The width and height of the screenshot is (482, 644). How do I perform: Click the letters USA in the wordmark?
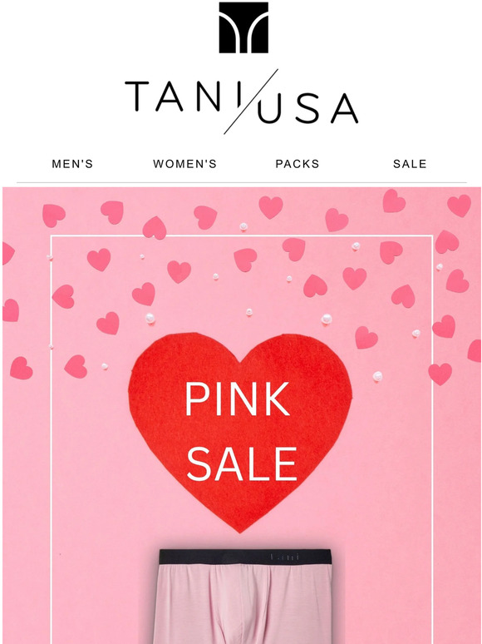point(308,108)
